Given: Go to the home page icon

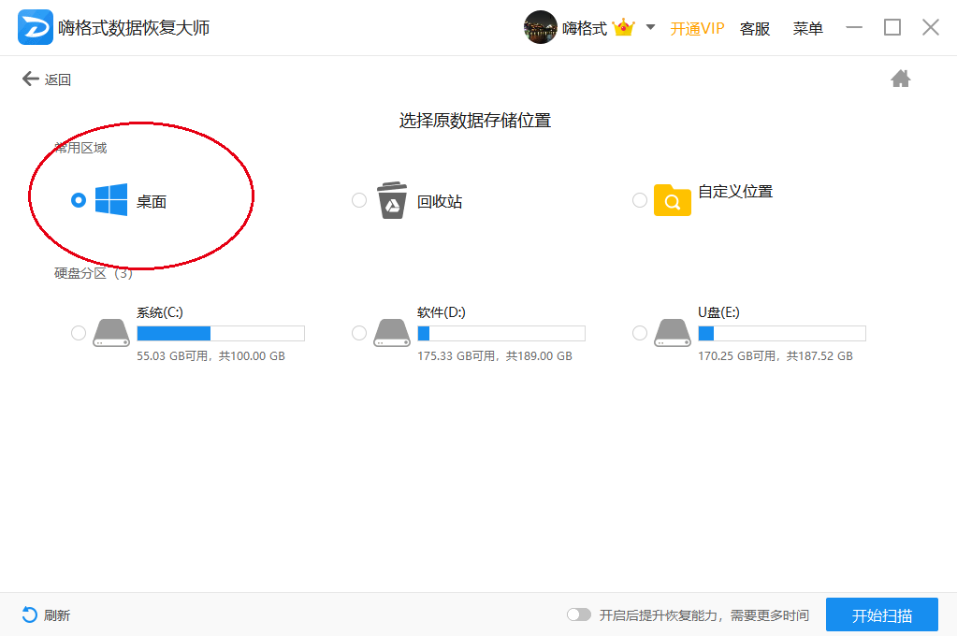Looking at the screenshot, I should (x=900, y=79).
